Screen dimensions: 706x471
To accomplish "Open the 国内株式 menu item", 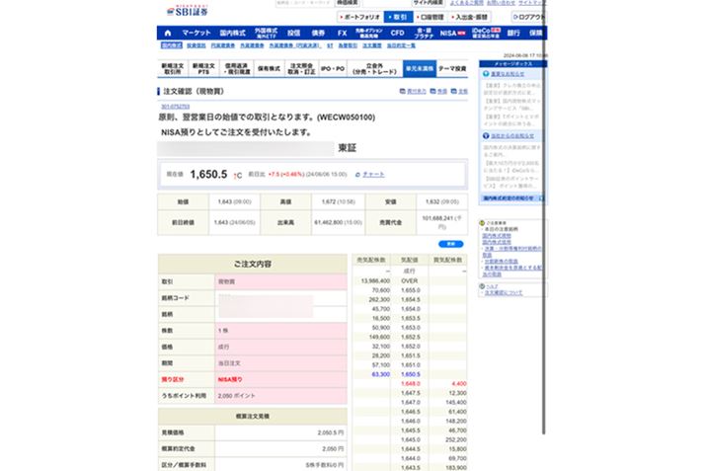I will tap(233, 33).
